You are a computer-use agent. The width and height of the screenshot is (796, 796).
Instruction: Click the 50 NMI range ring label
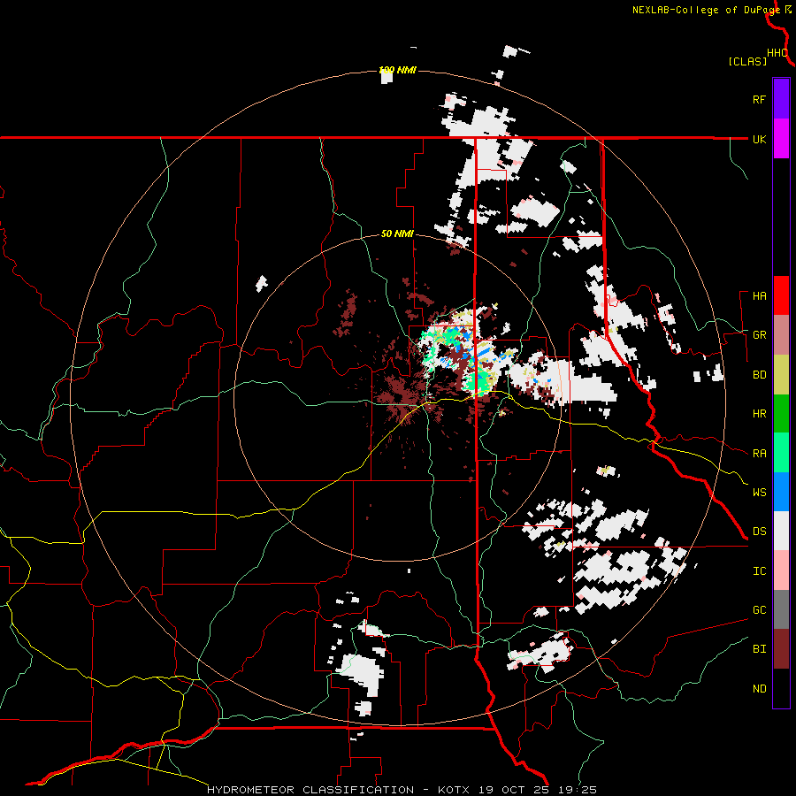(x=397, y=233)
